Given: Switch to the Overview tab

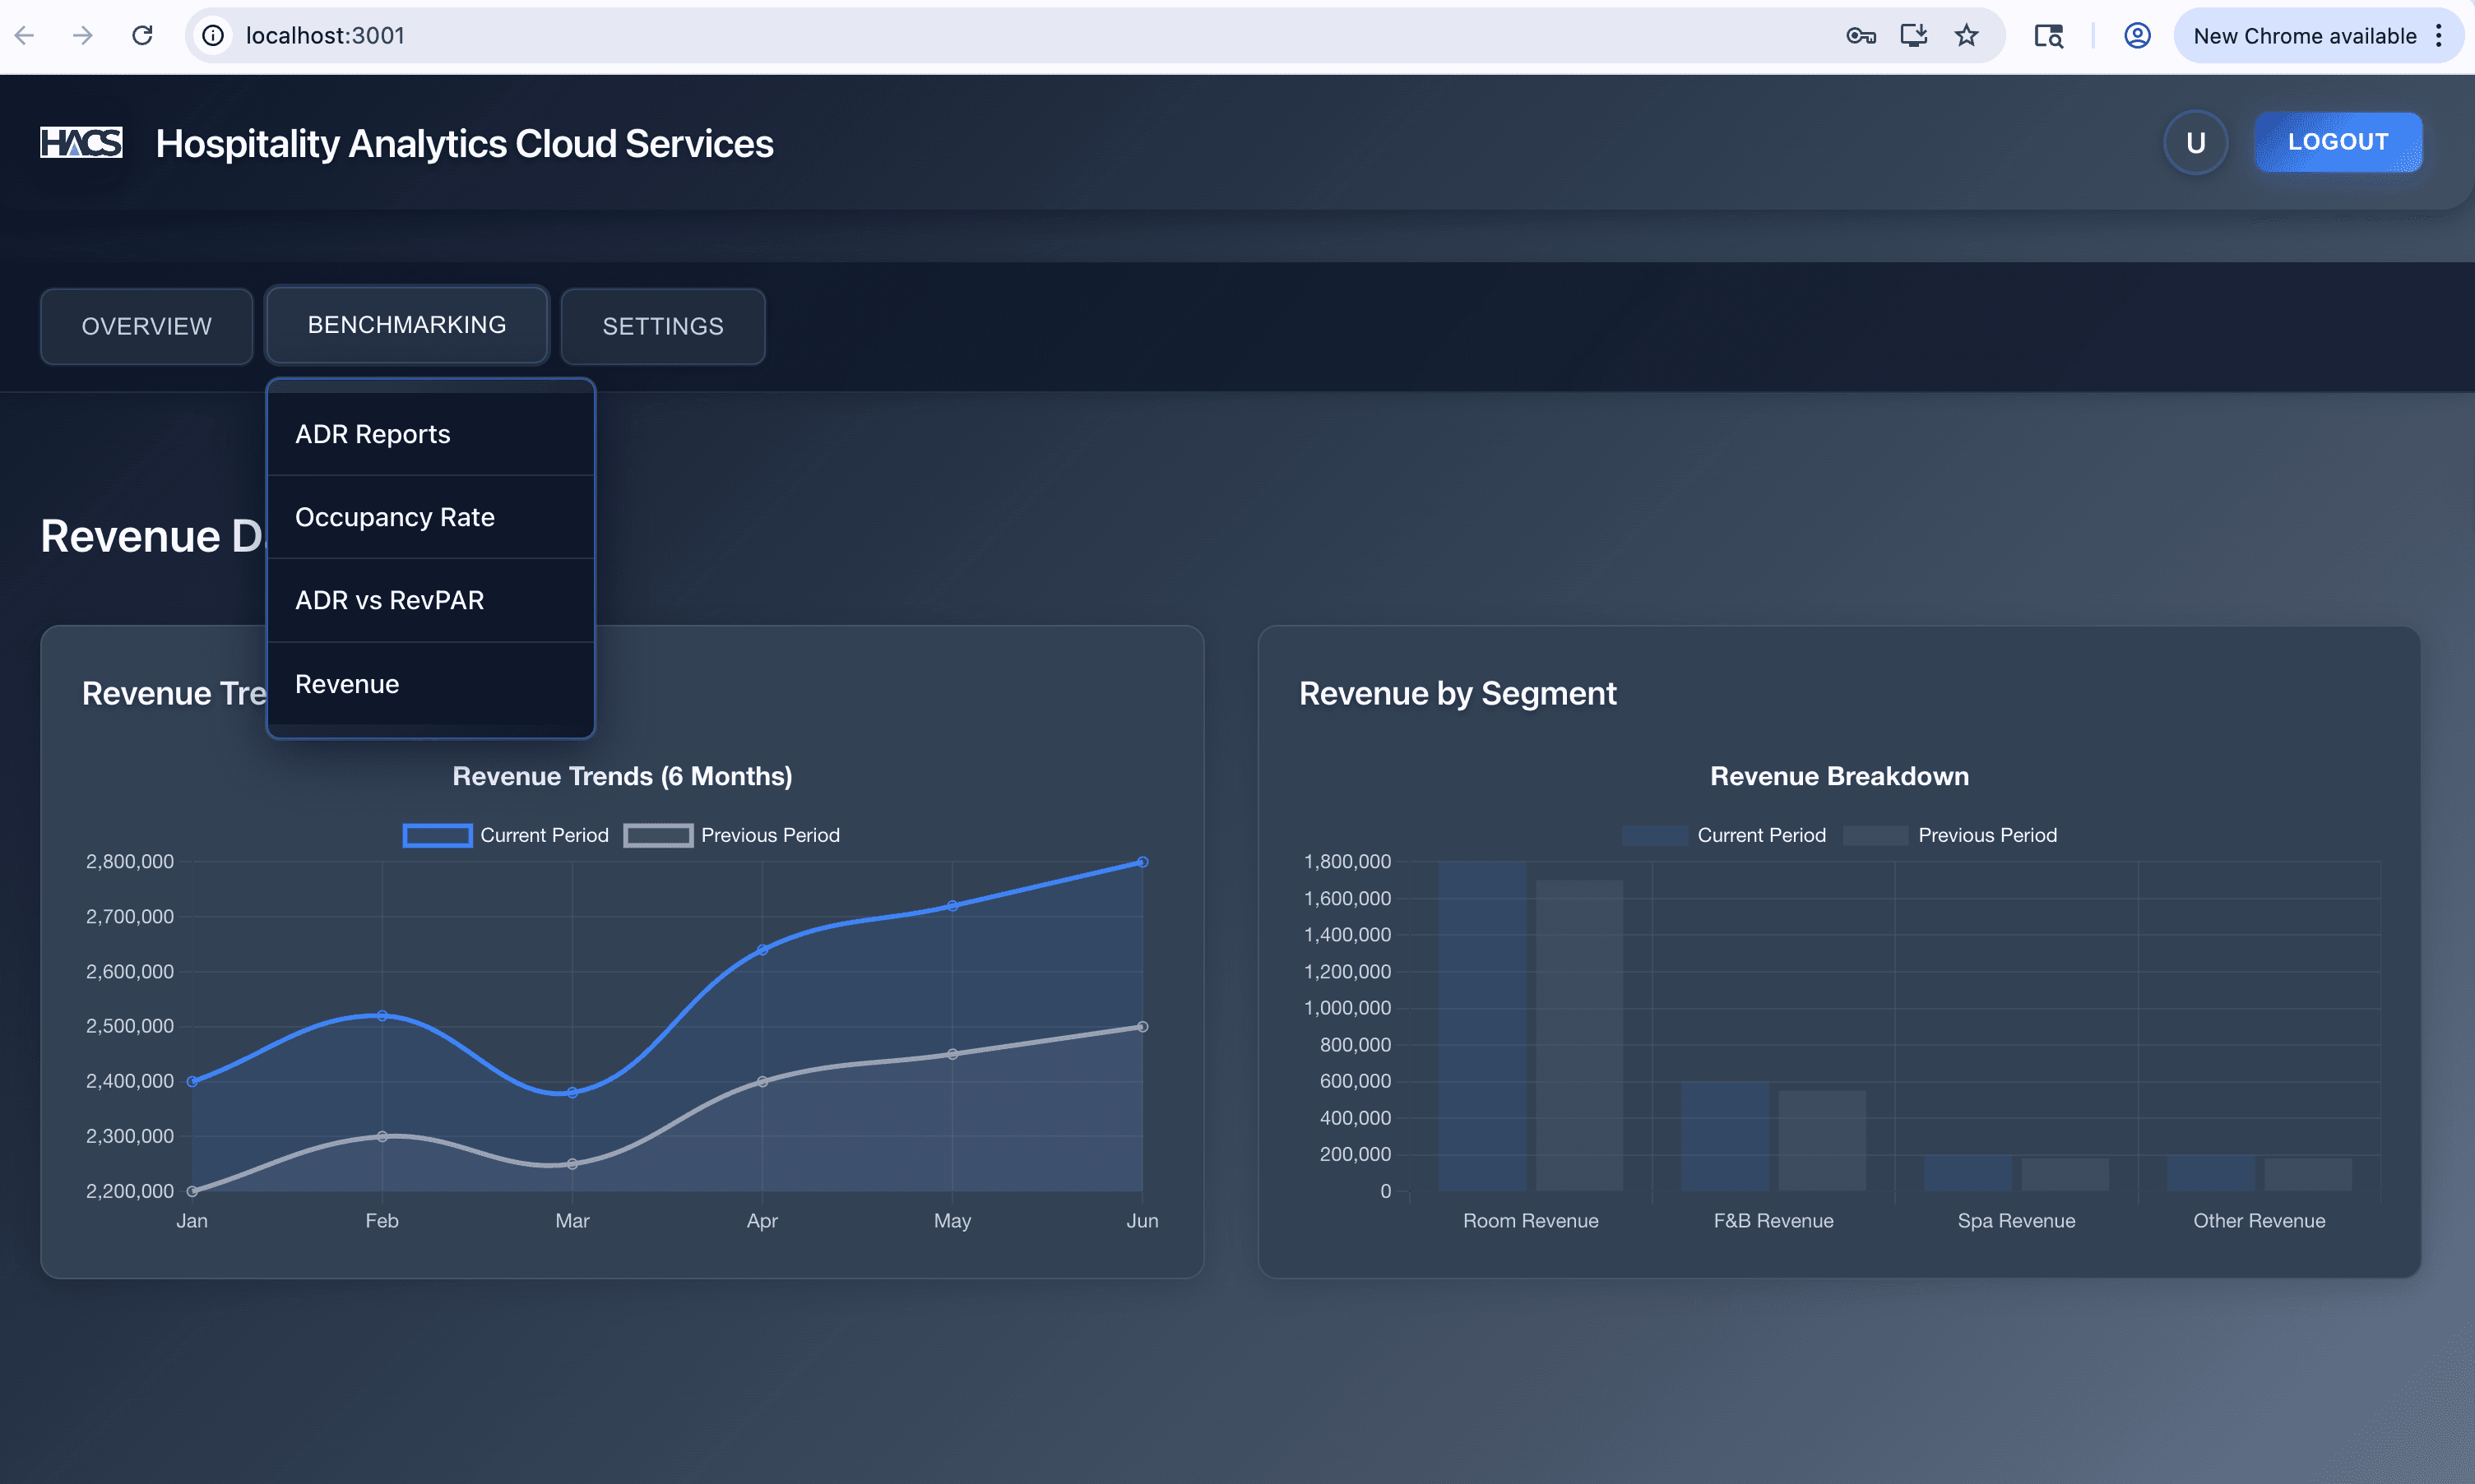Looking at the screenshot, I should (x=146, y=326).
